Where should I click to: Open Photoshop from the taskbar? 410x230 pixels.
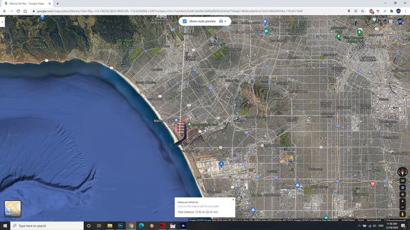(x=120, y=226)
